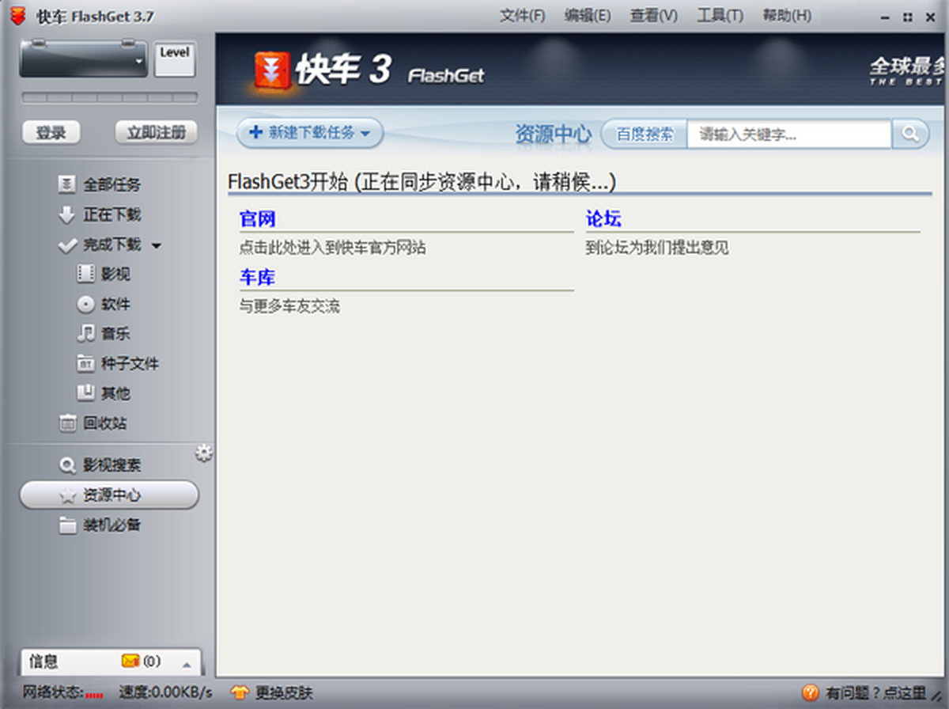Select the 影视搜索 video search icon
The image size is (949, 709).
(67, 465)
